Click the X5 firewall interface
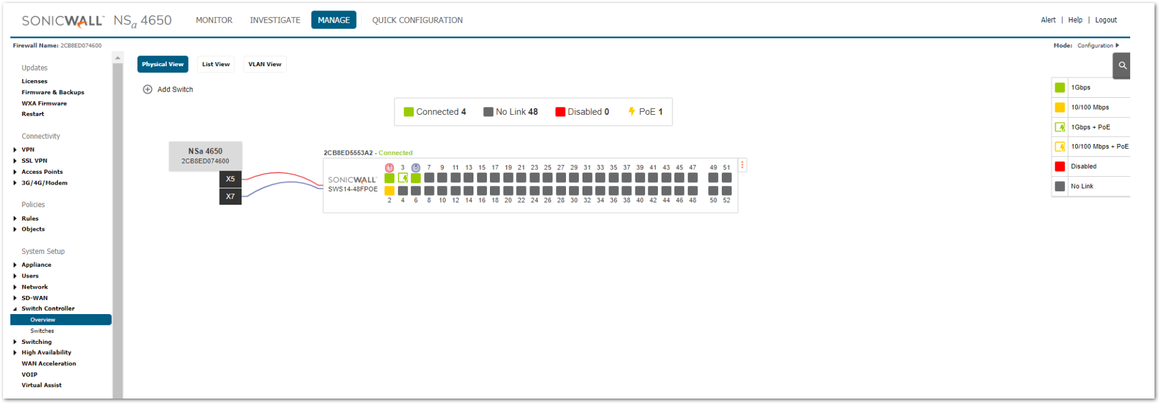The height and width of the screenshot is (404, 1160). (230, 179)
